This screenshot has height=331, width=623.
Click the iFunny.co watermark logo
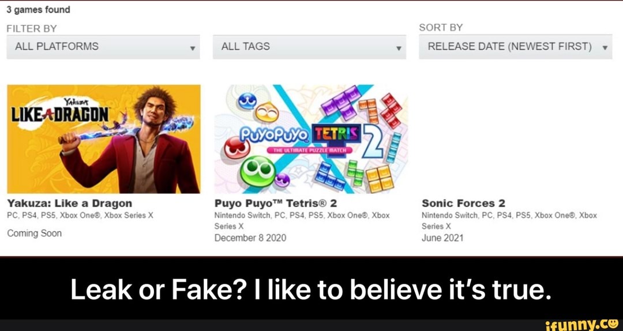[x=582, y=325]
